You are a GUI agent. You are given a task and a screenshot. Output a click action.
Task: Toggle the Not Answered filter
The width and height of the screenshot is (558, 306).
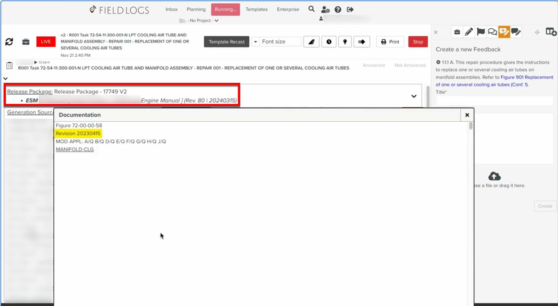(410, 65)
